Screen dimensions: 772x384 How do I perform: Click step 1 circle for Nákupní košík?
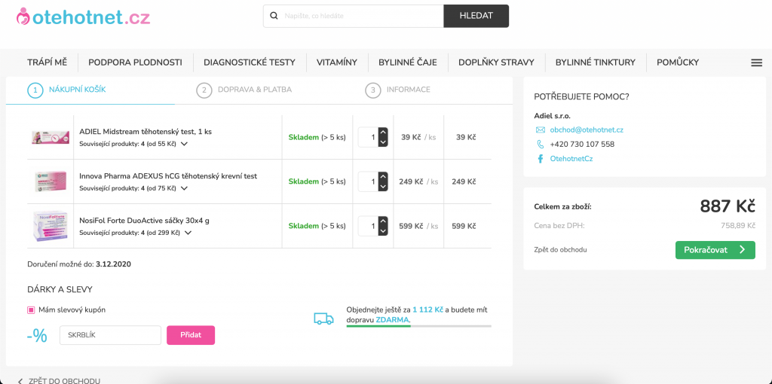tap(35, 90)
